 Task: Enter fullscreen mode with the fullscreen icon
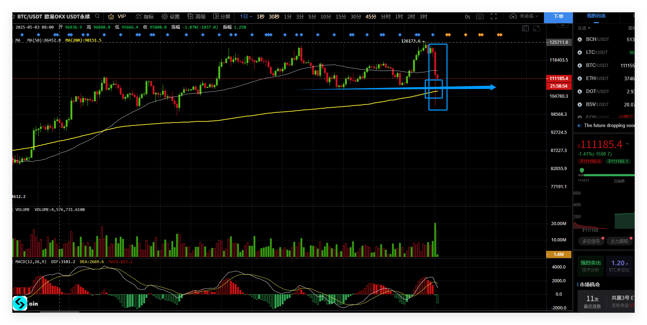tap(494, 17)
